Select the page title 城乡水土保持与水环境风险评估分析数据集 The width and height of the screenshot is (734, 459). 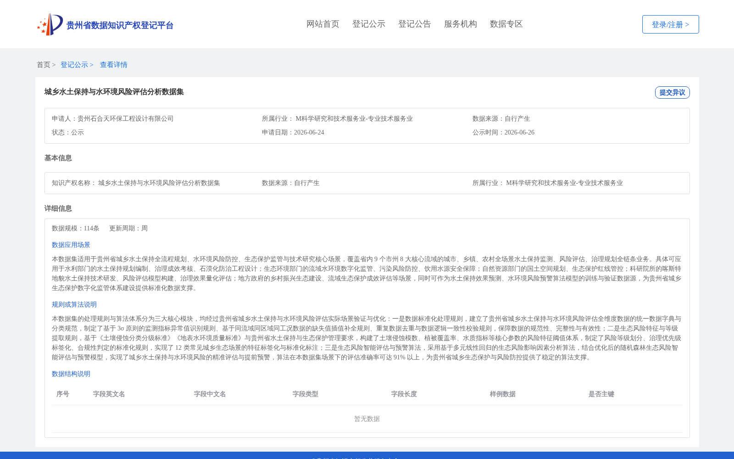coord(114,92)
